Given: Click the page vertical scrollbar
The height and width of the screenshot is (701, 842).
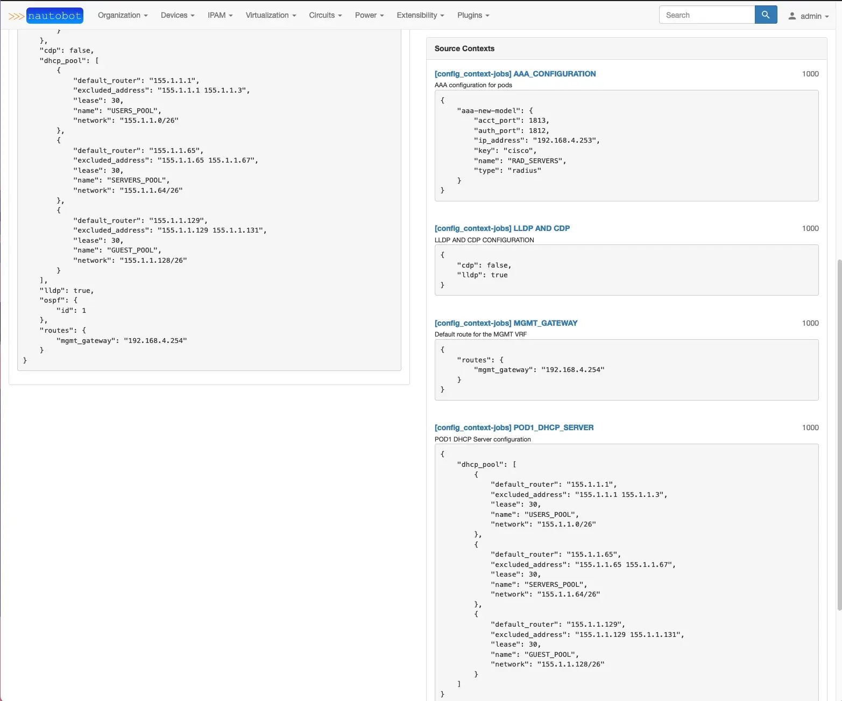Looking at the screenshot, I should pos(839,431).
